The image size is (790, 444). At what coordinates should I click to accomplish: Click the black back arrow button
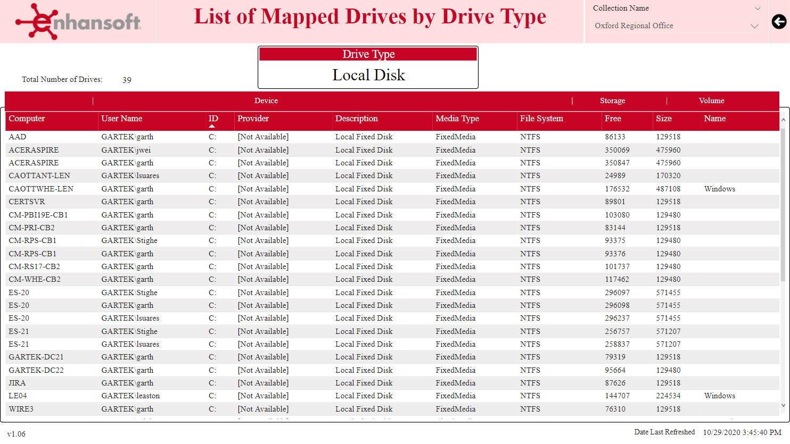(x=779, y=22)
